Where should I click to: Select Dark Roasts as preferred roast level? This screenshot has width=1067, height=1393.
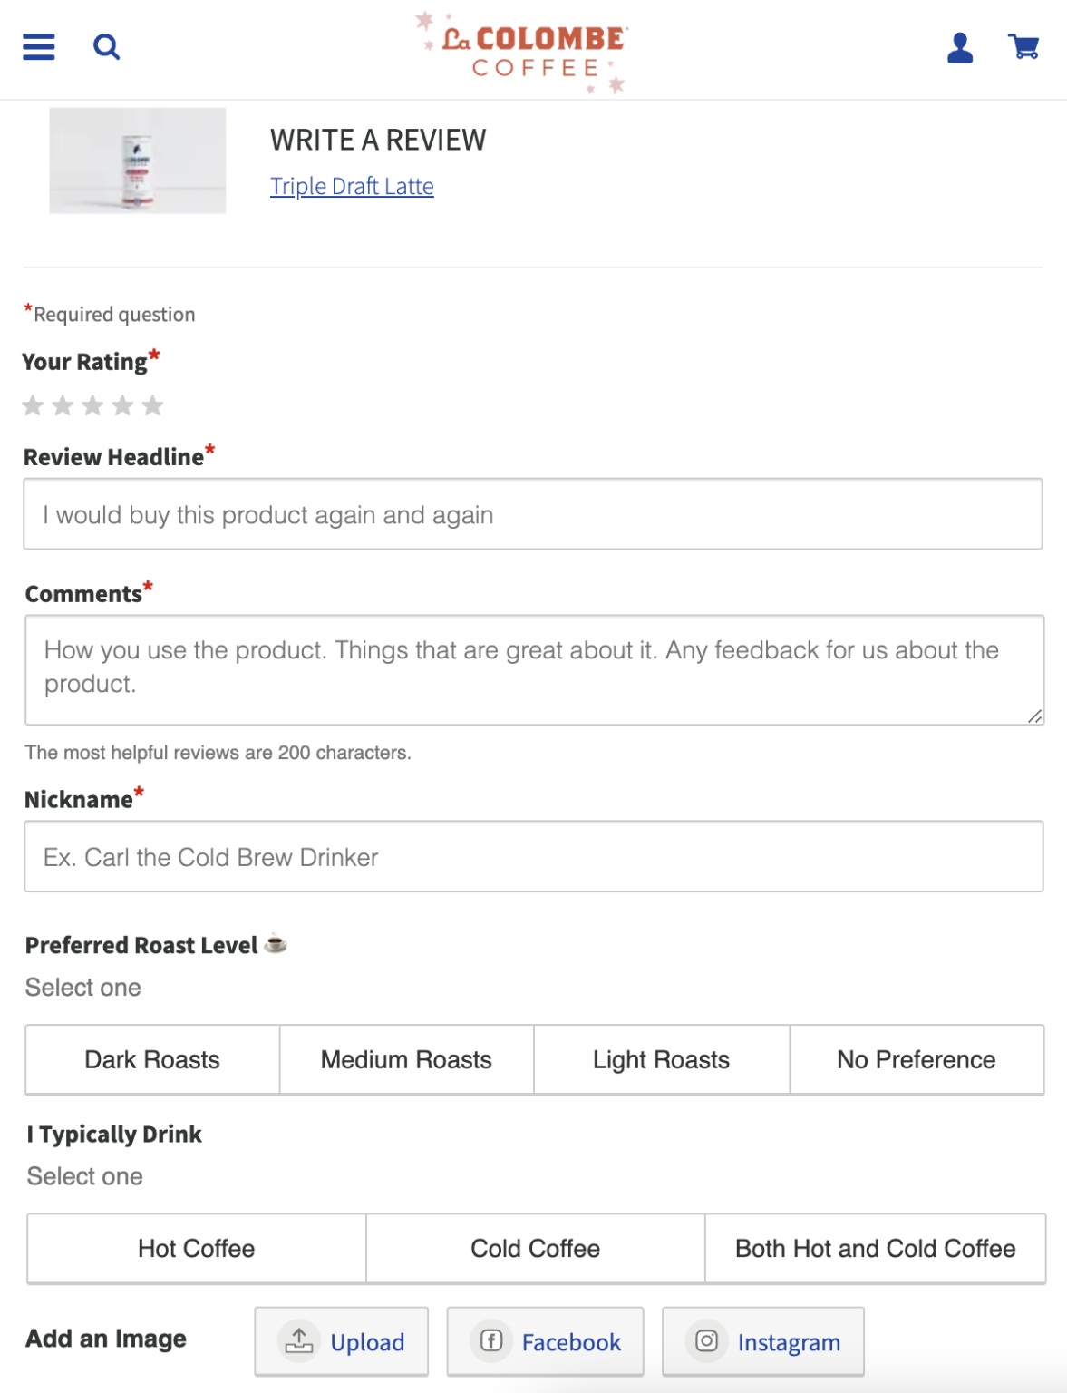point(151,1059)
